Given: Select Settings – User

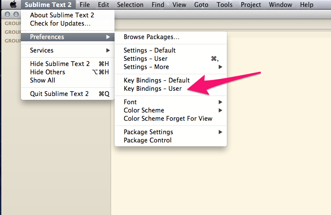Looking at the screenshot, I should [145, 59].
